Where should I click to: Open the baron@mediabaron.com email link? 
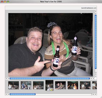[x=89, y=8]
